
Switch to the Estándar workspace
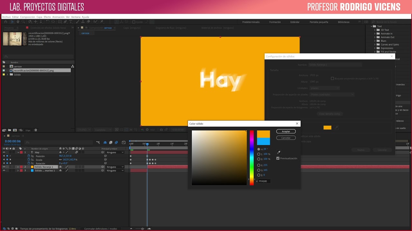[295, 22]
